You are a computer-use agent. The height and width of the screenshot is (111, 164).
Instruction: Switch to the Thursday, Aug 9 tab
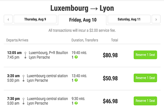point(35,19)
